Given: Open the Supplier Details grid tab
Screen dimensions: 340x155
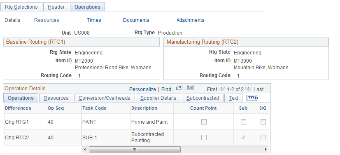Looking at the screenshot, I should click(x=158, y=98).
